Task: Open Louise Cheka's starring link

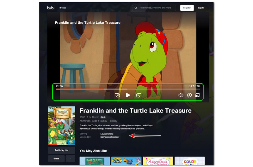Action: click(x=107, y=134)
